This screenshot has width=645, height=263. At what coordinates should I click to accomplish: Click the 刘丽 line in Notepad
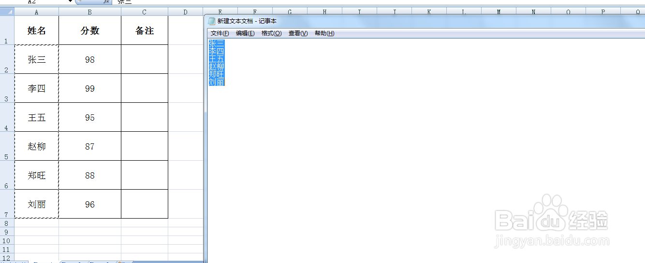pos(216,82)
